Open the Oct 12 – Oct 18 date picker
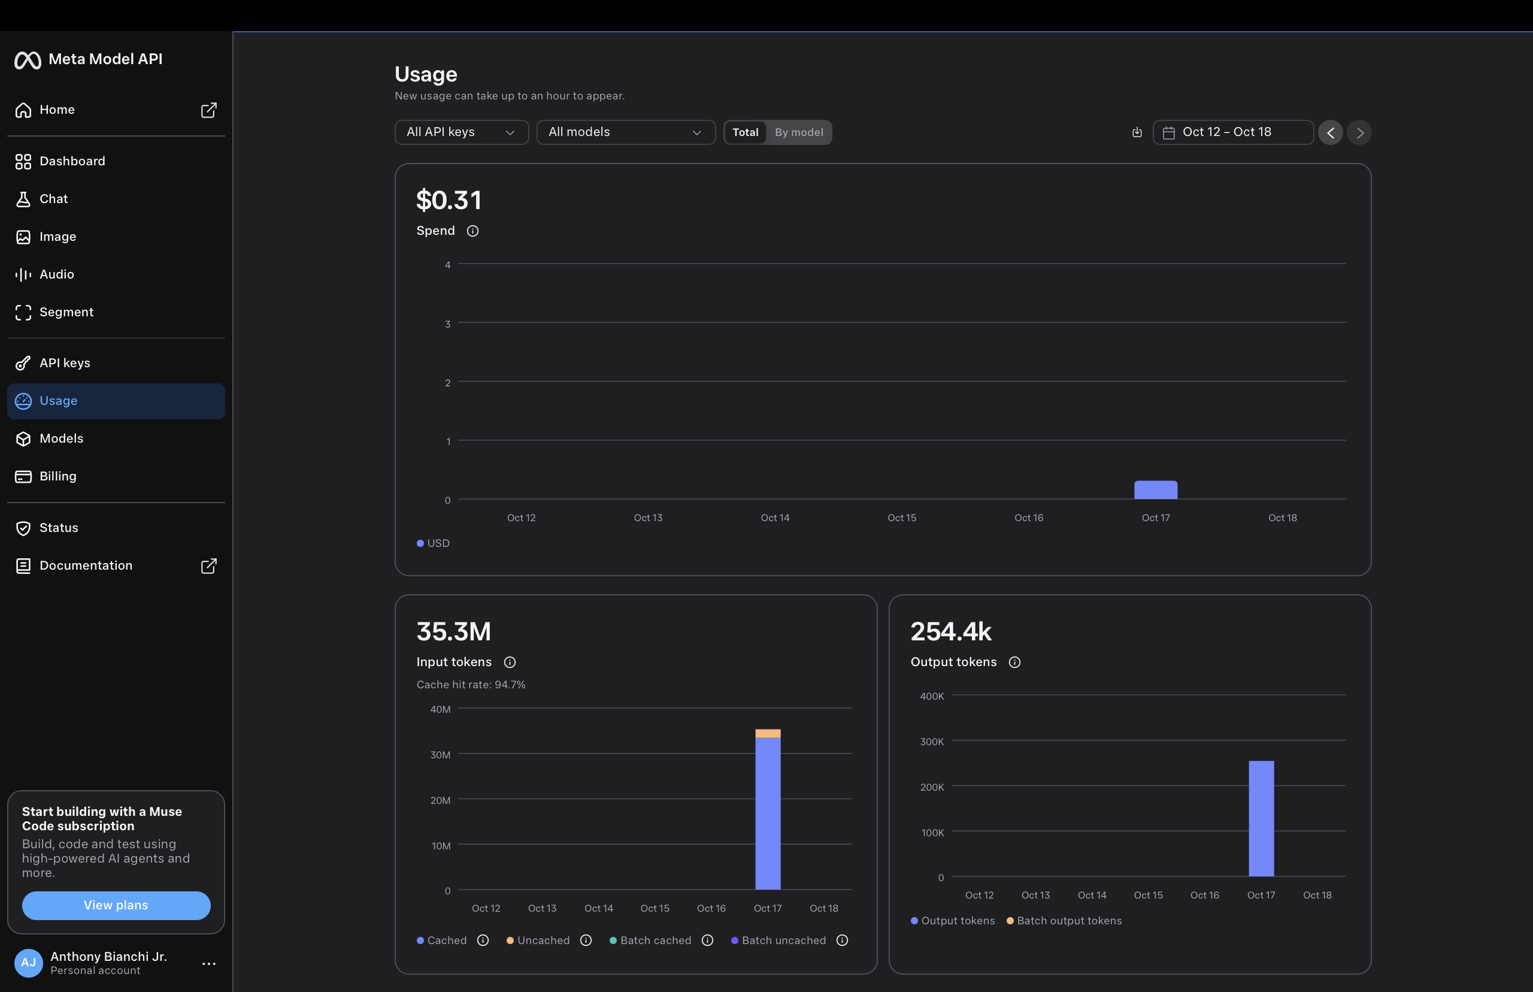Image resolution: width=1533 pixels, height=992 pixels. point(1233,132)
